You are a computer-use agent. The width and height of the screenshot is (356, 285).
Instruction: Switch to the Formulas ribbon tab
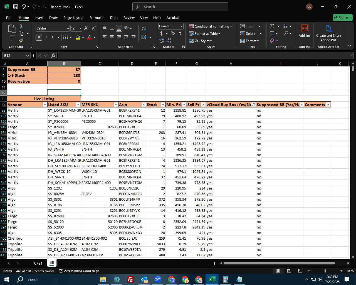(x=97, y=18)
